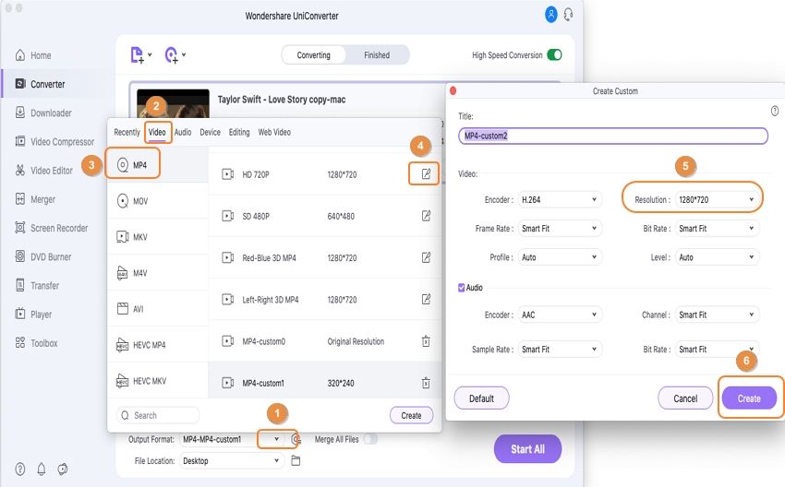Viewport: 785px width, 487px height.
Task: Open the video Bit Rate dropdown
Action: click(717, 229)
